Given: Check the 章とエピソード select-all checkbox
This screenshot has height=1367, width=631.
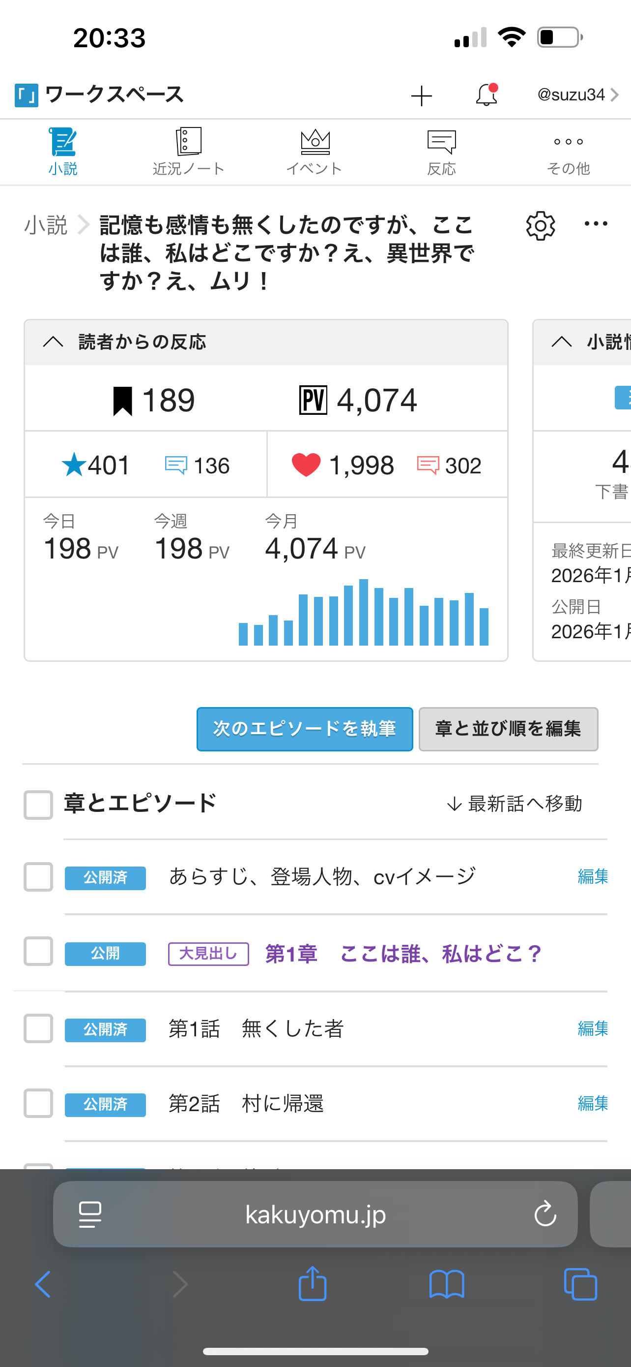Looking at the screenshot, I should (38, 805).
